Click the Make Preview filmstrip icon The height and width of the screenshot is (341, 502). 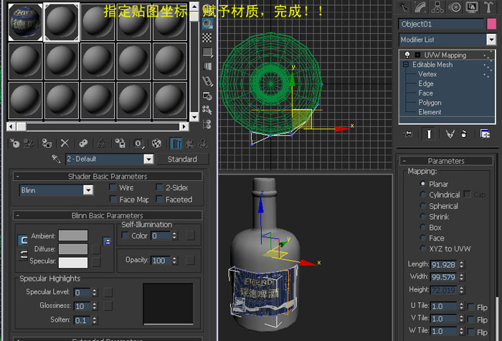click(x=207, y=81)
